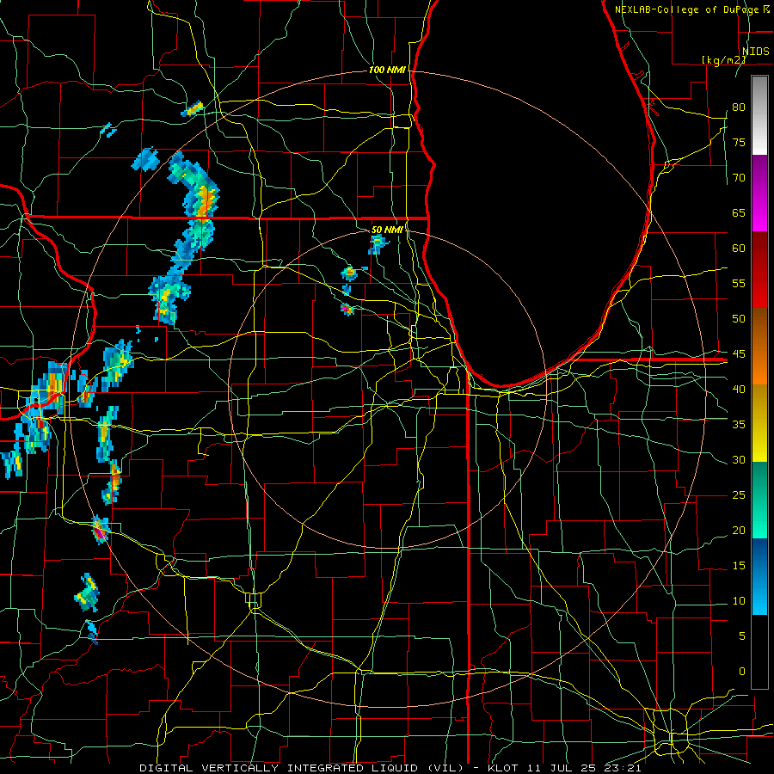
Task: Pick the black bottom segment of the color bar
Action: 759,652
